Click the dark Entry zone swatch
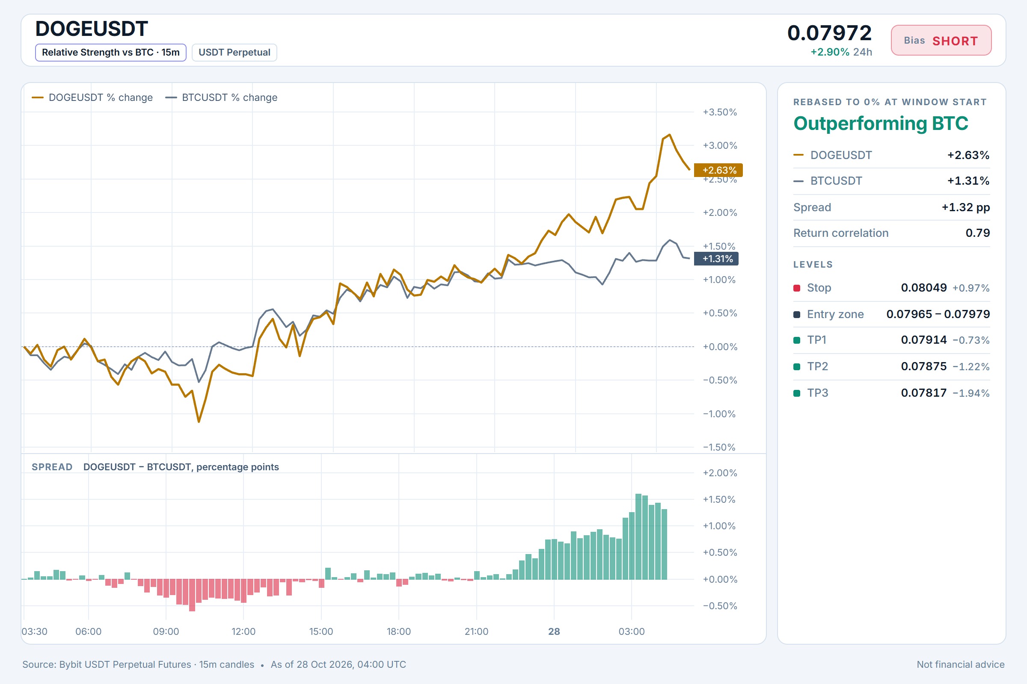Viewport: 1027px width, 684px height. [x=797, y=315]
